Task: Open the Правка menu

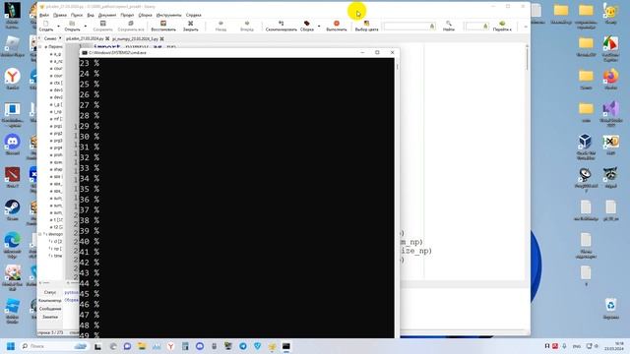Action: tap(60, 15)
